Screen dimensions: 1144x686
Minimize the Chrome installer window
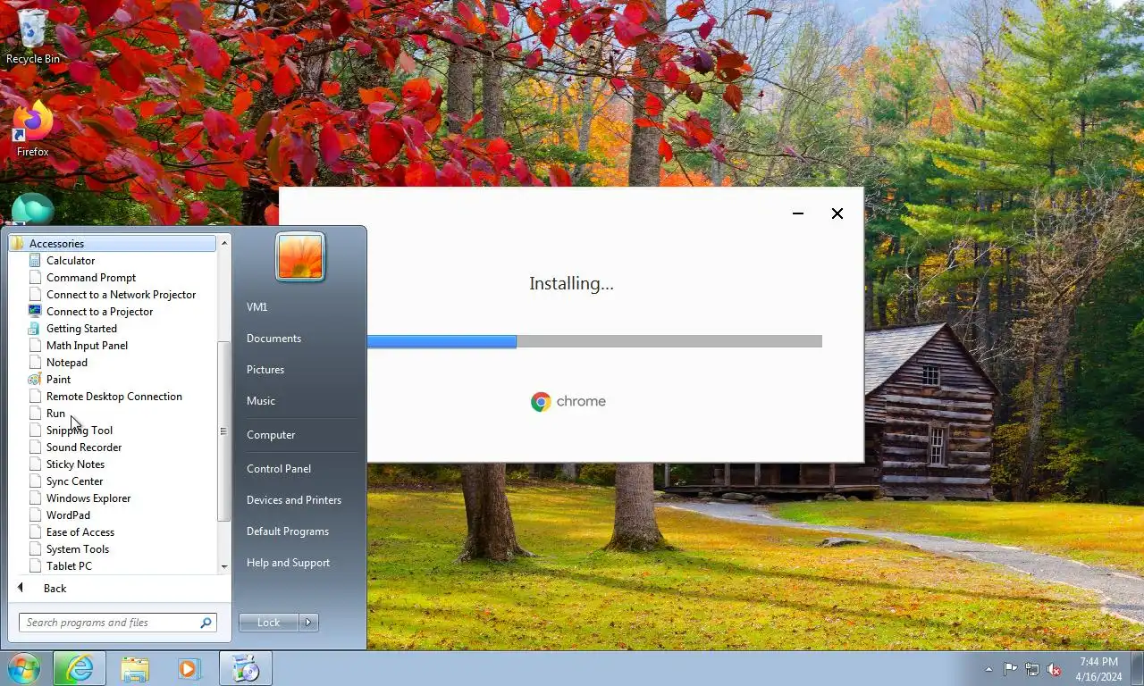click(x=798, y=213)
